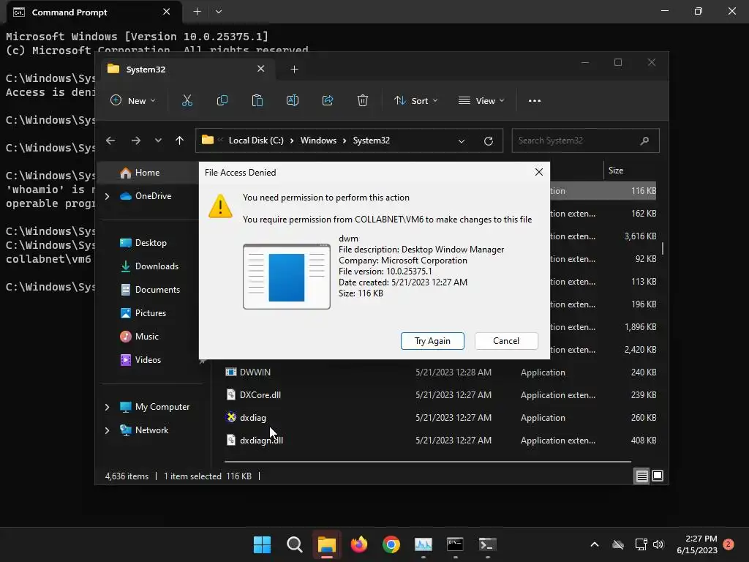Select the DWWIN file row

tap(440, 372)
